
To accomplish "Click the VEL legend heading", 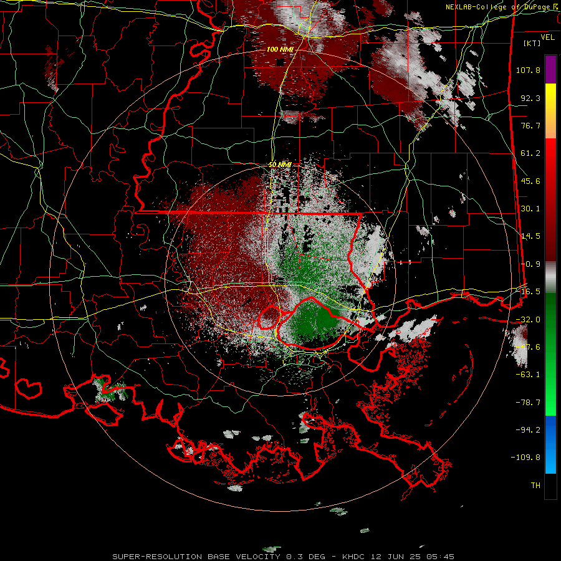I will point(547,37).
